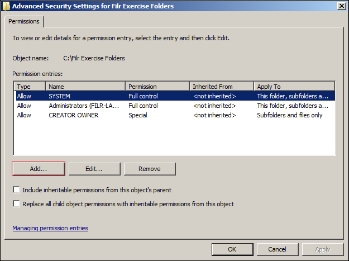Sort by the Name column header

tap(85, 87)
